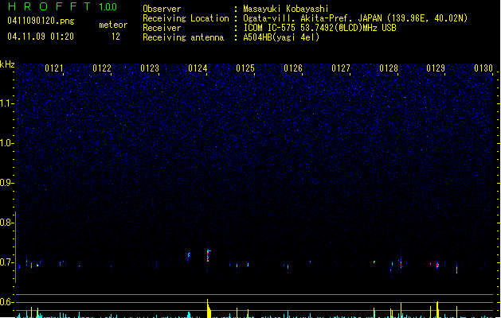The height and width of the screenshot is (318, 501).
Task: Click the red meteor echo just after 0128
Action: 401,263
